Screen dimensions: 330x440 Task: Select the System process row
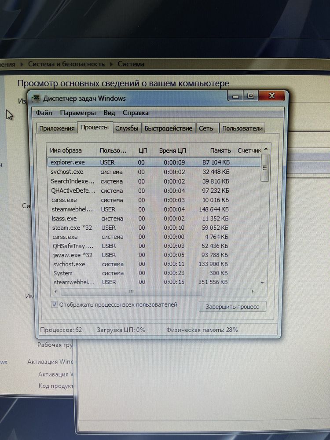[x=154, y=273]
